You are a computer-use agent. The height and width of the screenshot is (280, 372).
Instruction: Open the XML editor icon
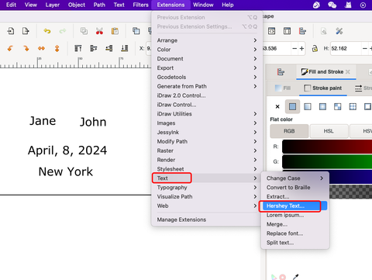271,31
